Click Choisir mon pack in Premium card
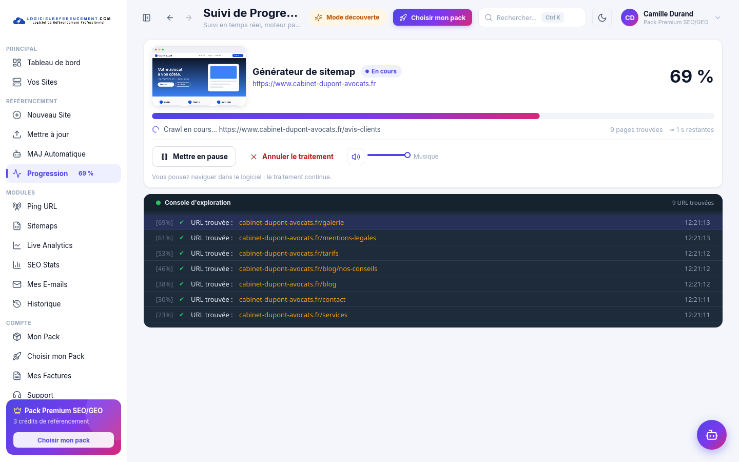 coord(64,440)
